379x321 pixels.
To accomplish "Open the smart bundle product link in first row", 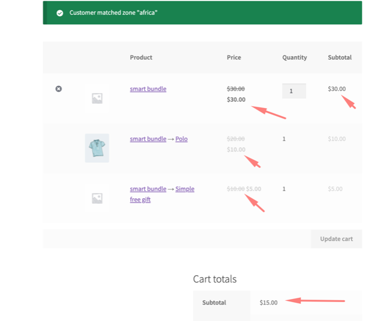I will [148, 89].
